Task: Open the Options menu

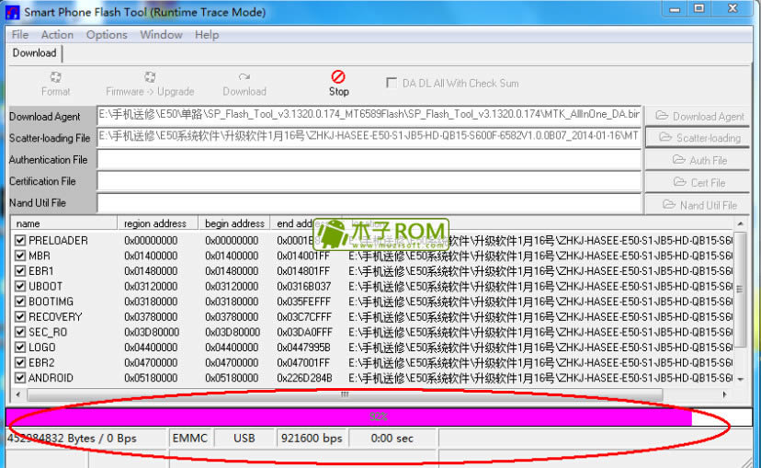Action: click(107, 35)
